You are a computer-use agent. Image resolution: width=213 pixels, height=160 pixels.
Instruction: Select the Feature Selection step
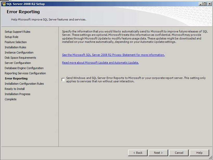[x=16, y=42]
